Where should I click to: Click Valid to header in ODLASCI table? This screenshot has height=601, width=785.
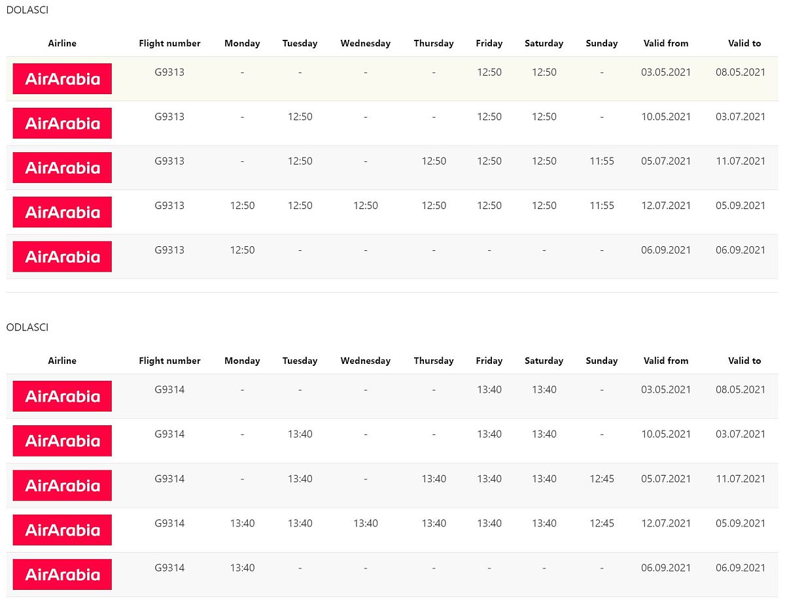(x=744, y=361)
